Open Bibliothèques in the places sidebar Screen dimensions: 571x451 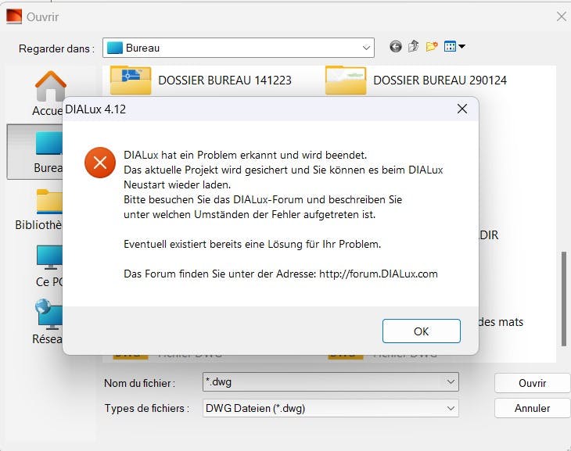(39, 209)
